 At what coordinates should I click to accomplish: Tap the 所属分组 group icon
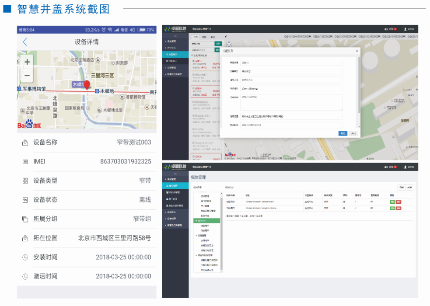click(x=25, y=219)
